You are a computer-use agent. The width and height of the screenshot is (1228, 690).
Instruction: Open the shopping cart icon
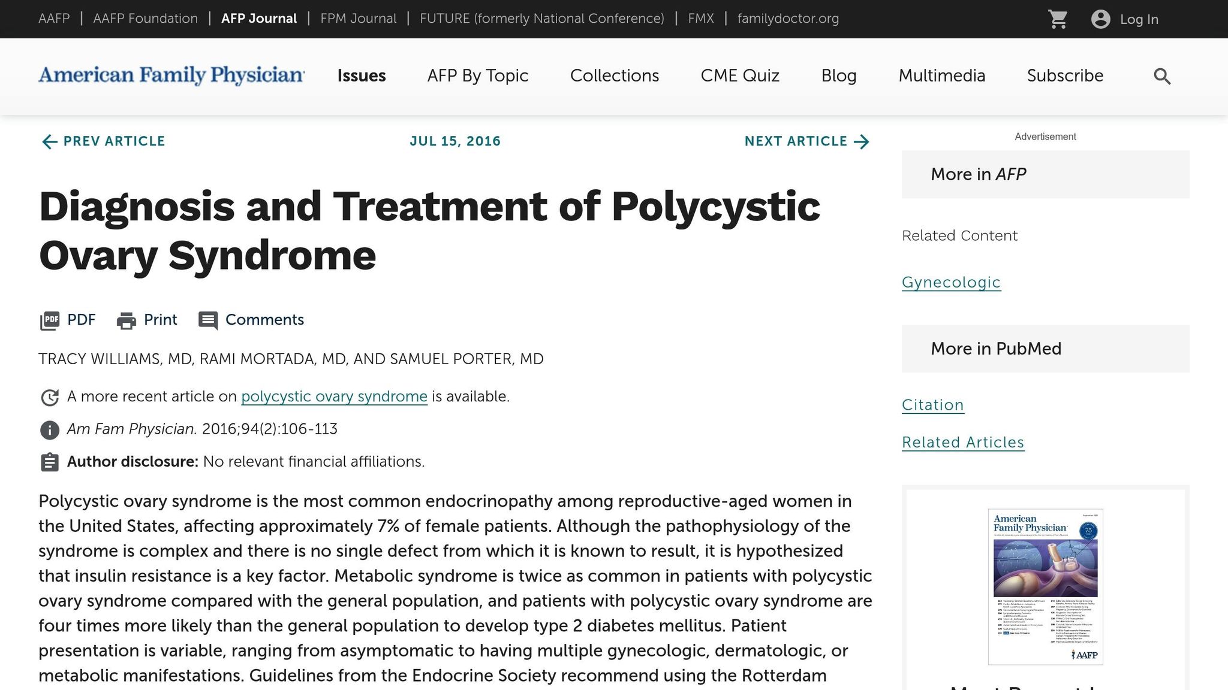[1058, 19]
